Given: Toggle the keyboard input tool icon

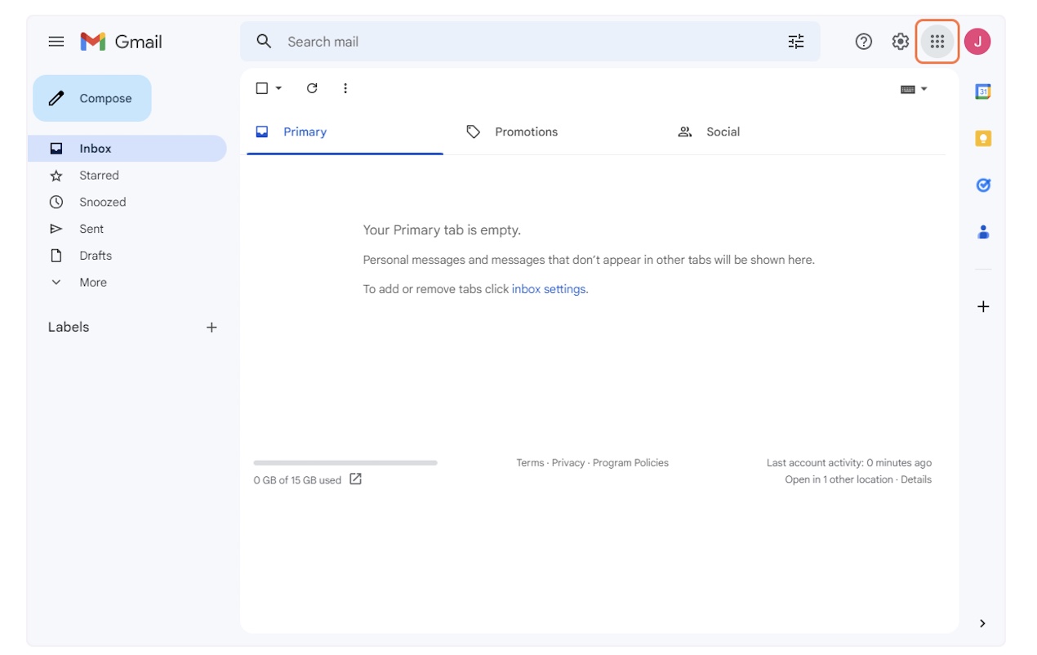Looking at the screenshot, I should pyautogui.click(x=907, y=89).
